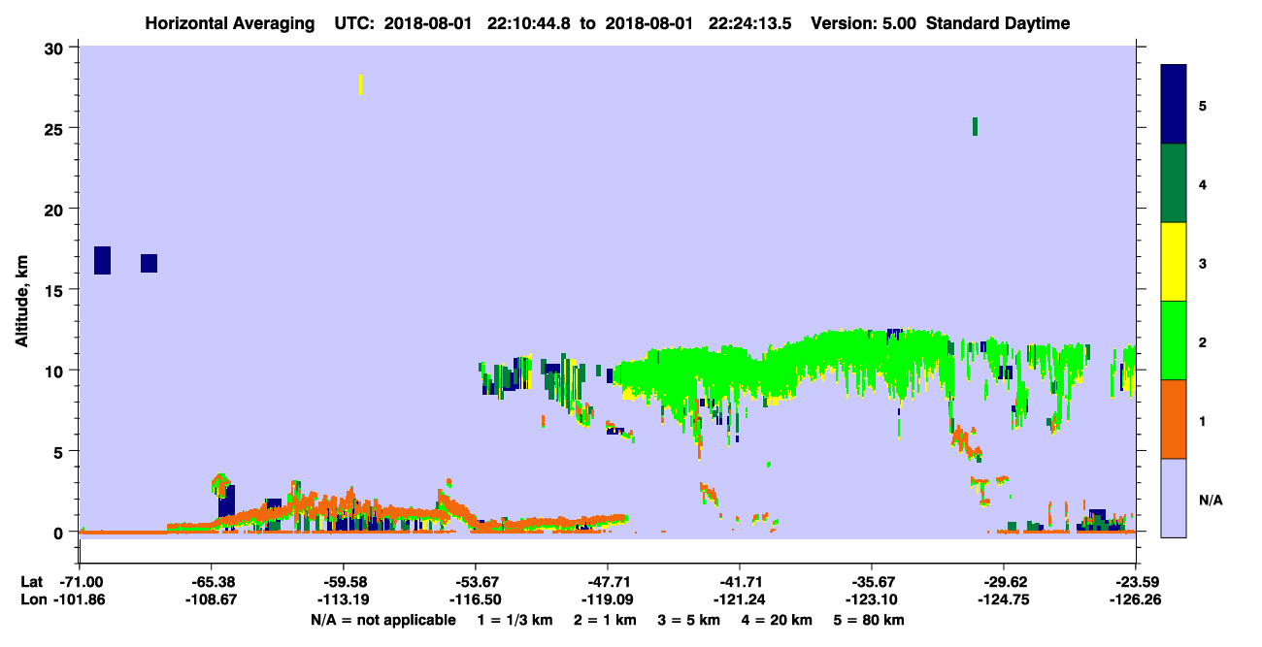Click the '5 = 80 km' legend note
1262x647 pixels.
point(869,620)
